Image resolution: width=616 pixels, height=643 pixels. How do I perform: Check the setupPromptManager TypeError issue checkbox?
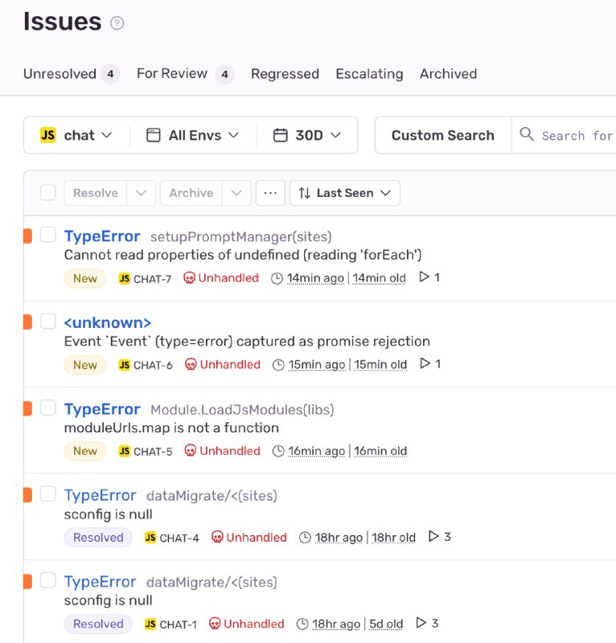(48, 235)
